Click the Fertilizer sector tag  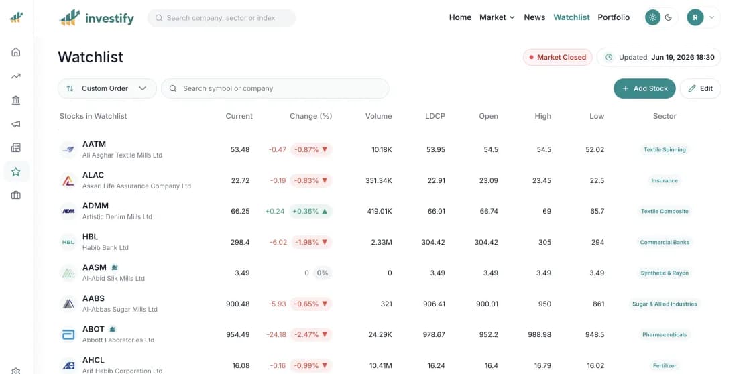(665, 365)
